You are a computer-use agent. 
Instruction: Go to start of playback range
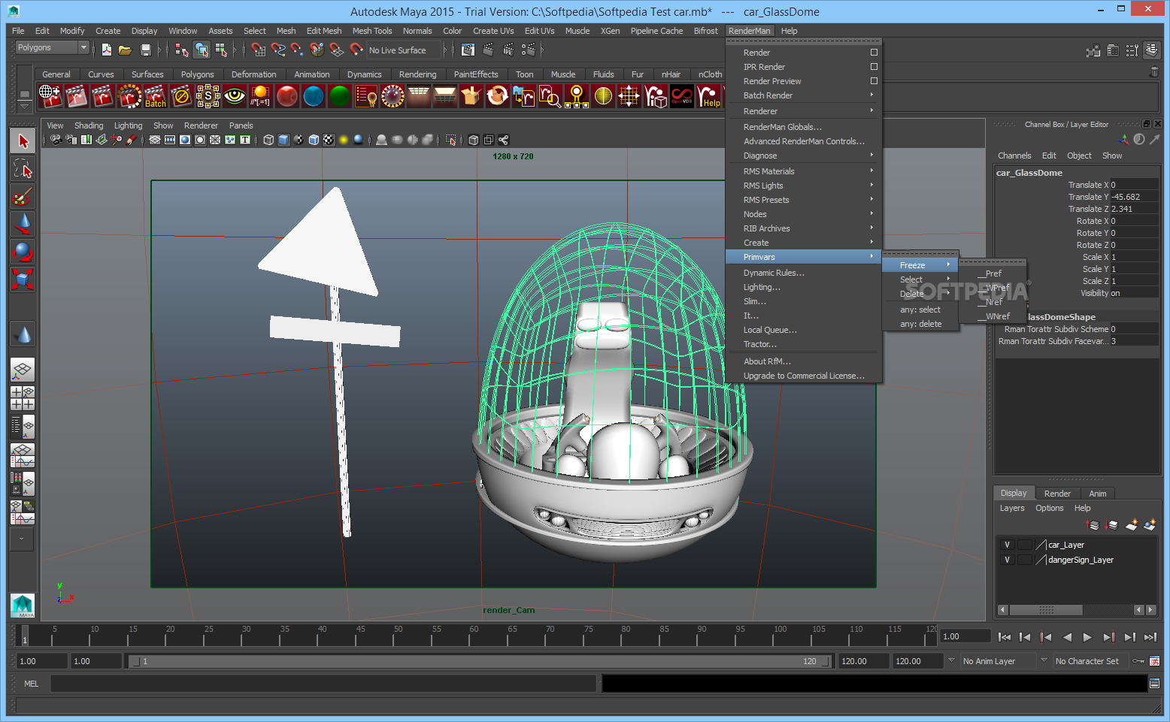[x=1004, y=637]
